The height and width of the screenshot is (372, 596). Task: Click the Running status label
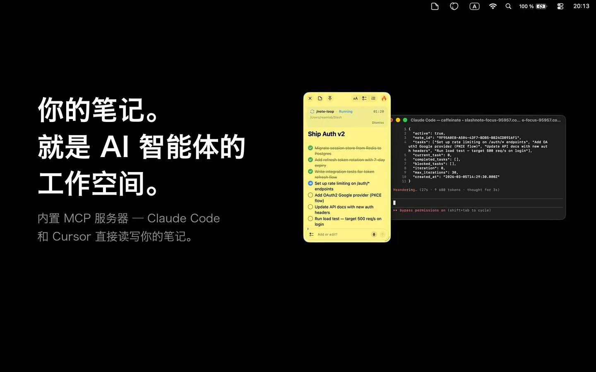pos(346,112)
